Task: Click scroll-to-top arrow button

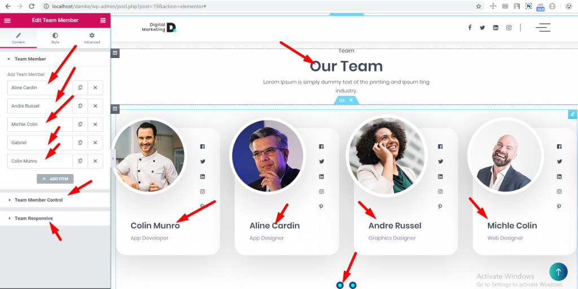Action: 558,272
